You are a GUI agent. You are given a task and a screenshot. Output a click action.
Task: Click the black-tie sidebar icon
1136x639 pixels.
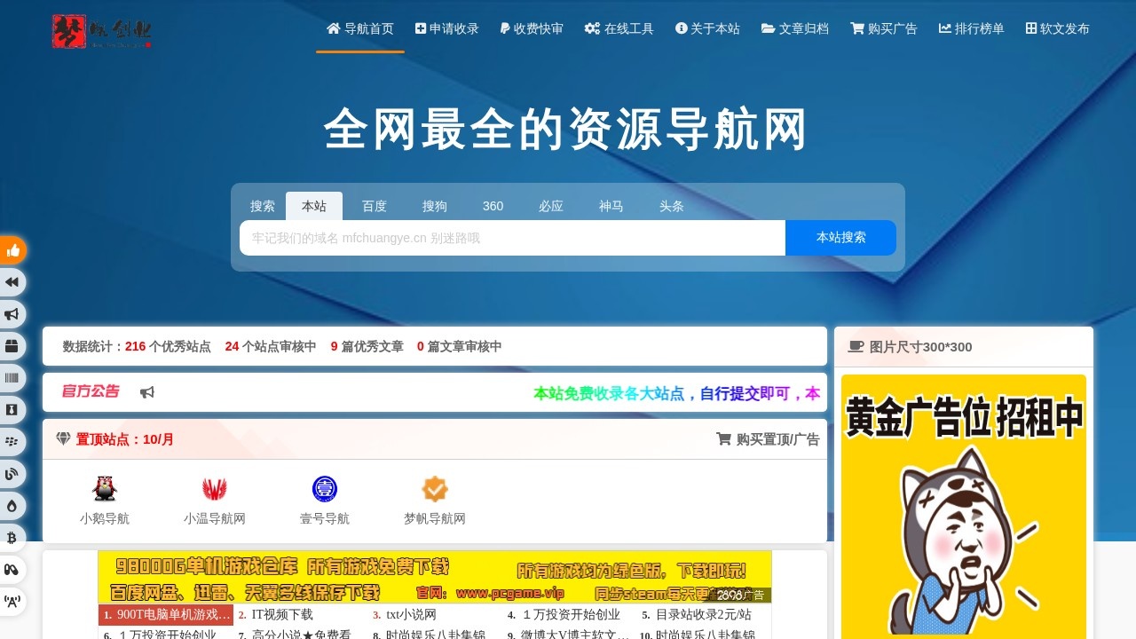12,410
